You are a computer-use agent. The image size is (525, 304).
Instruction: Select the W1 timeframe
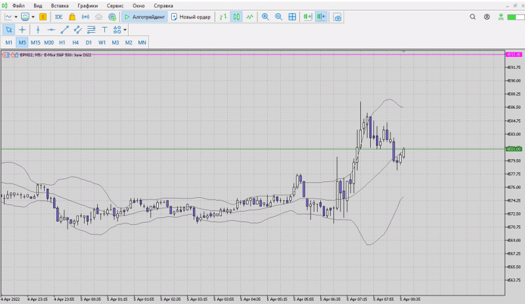pyautogui.click(x=102, y=43)
